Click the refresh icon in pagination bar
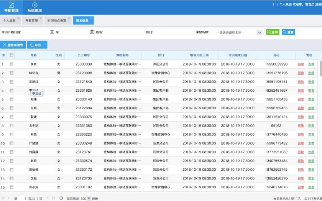This screenshot has height=201, width=322. [x=61, y=198]
